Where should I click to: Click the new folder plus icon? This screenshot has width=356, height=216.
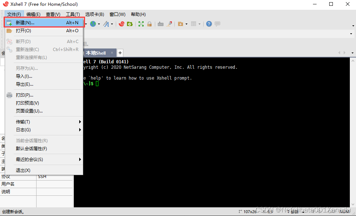(181, 24)
